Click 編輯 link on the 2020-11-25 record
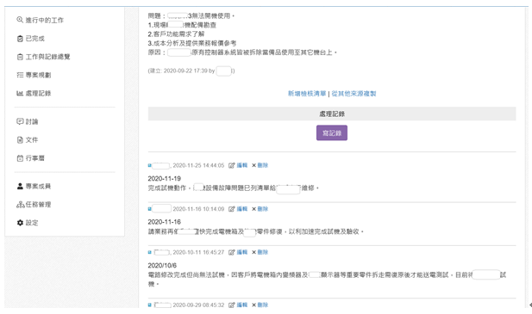 click(x=242, y=165)
